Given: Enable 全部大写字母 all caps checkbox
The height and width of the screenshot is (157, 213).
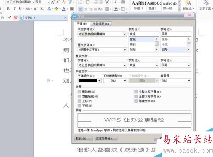Looking at the screenshot, I should tap(136, 96).
